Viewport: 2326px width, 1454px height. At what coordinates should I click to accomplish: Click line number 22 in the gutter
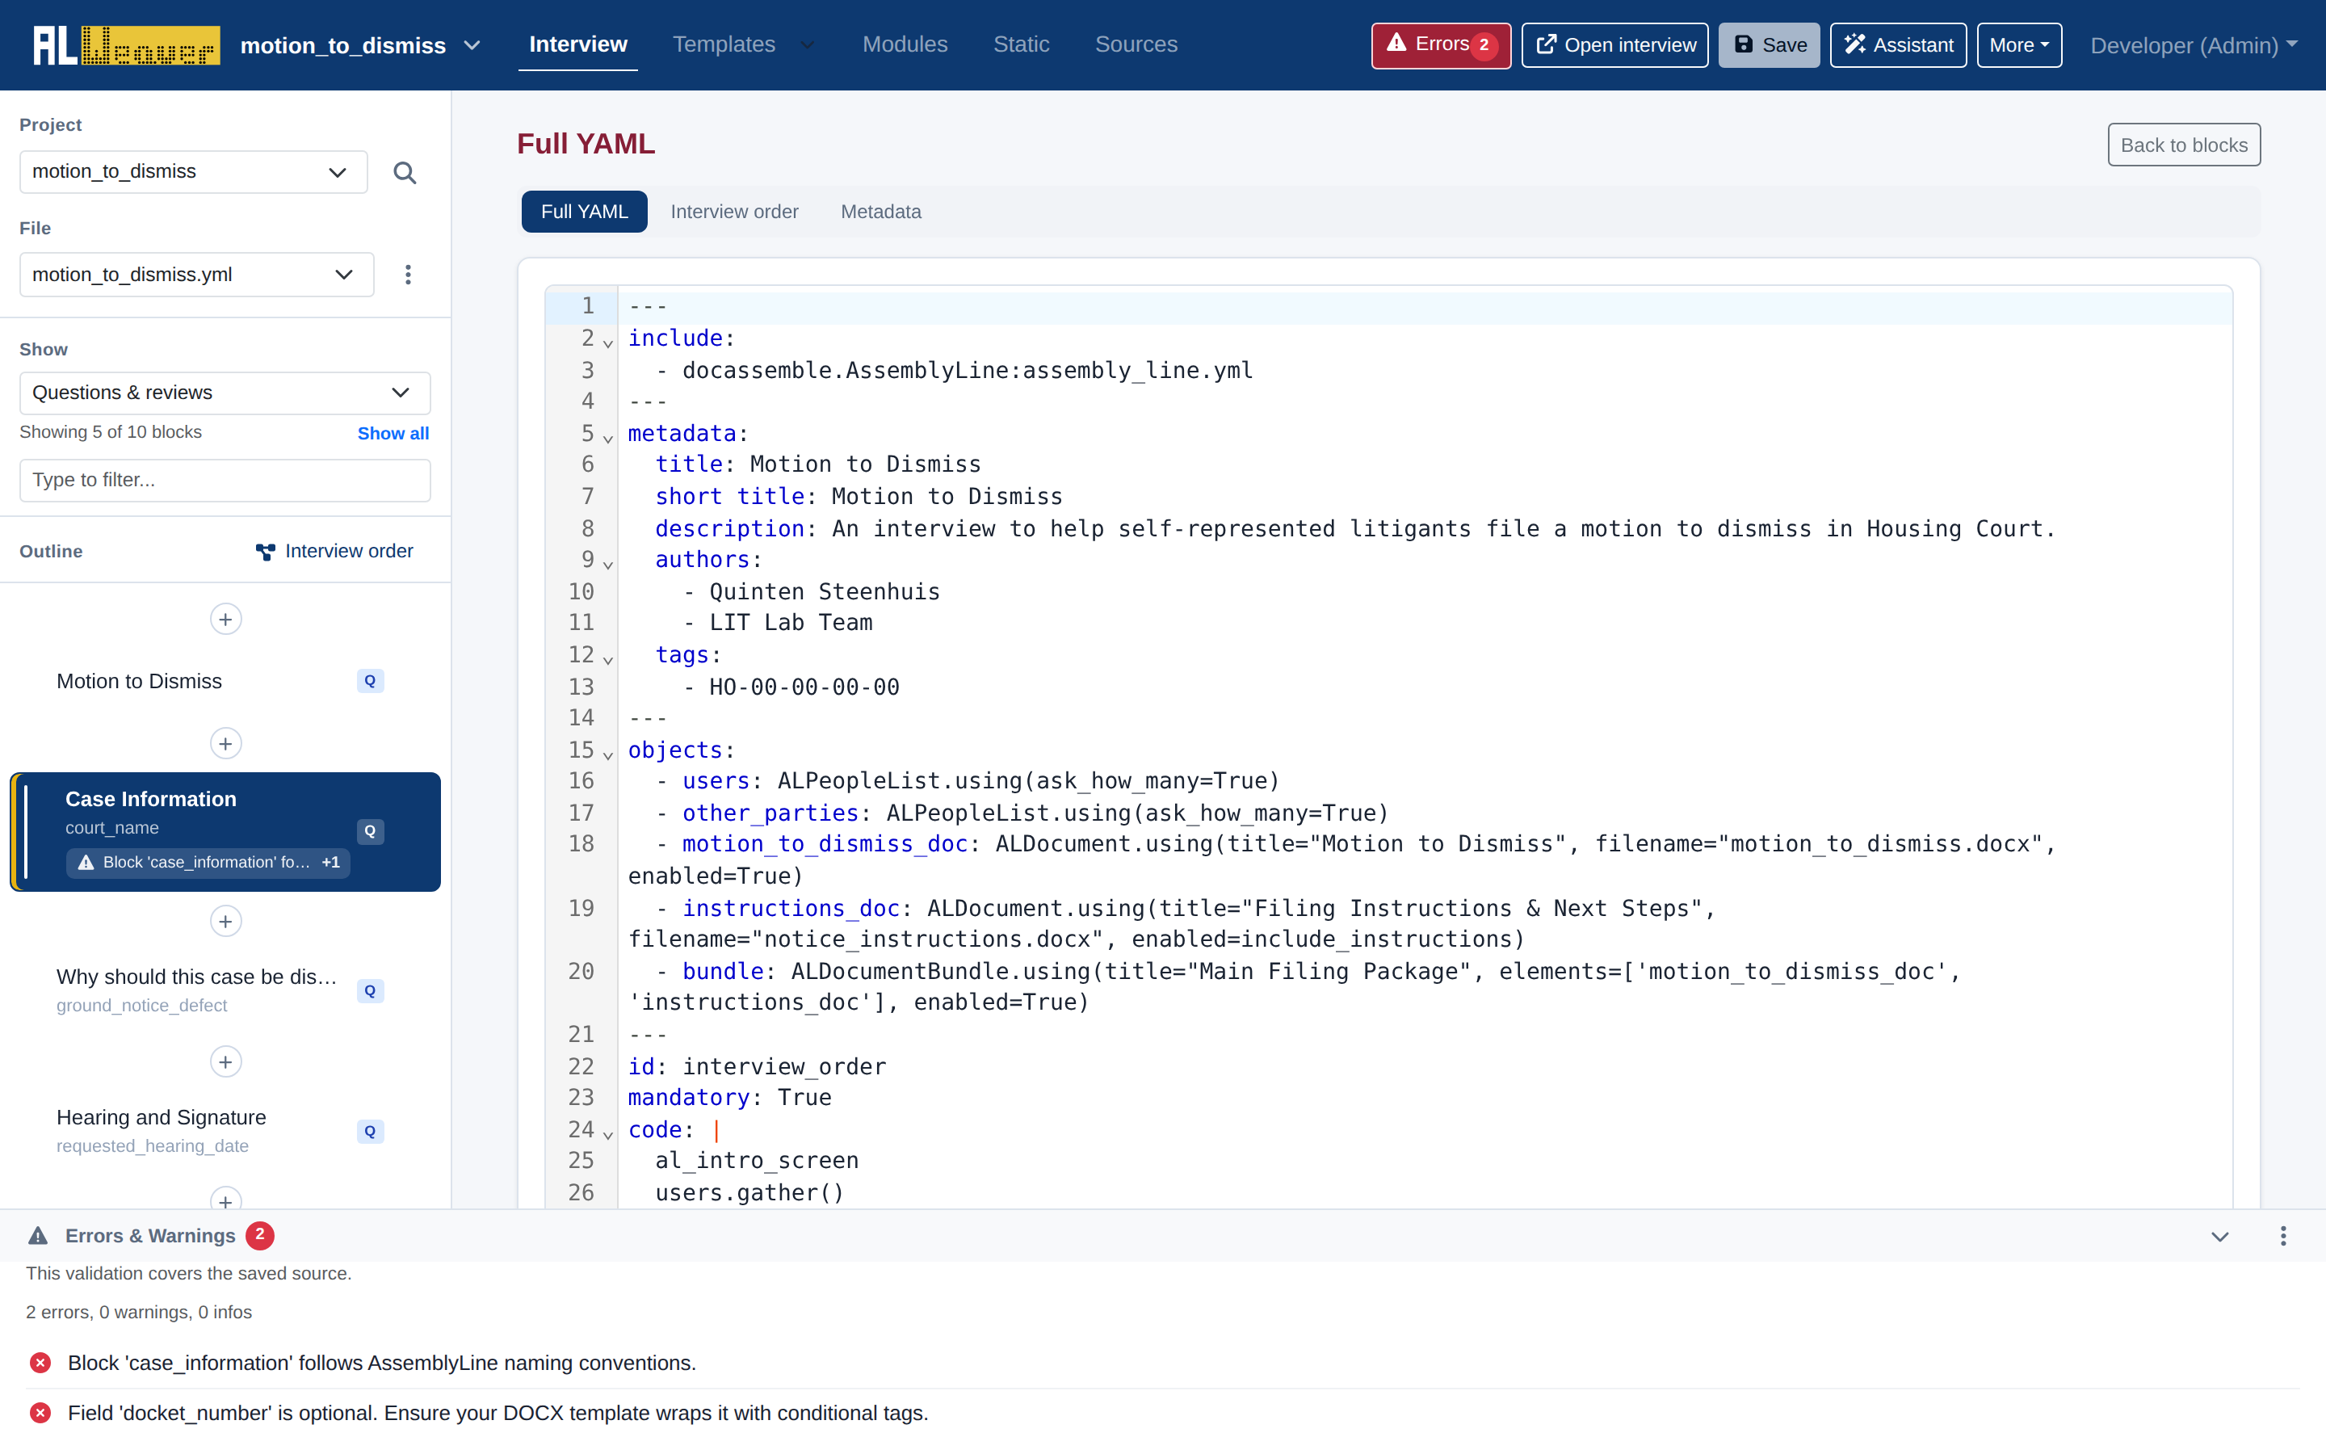(x=581, y=1066)
